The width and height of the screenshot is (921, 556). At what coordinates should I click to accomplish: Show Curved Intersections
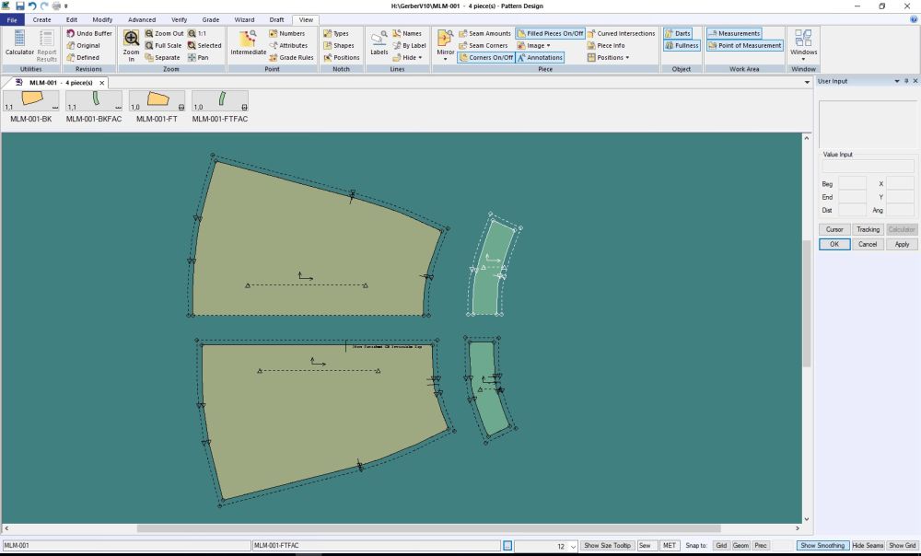click(x=621, y=33)
